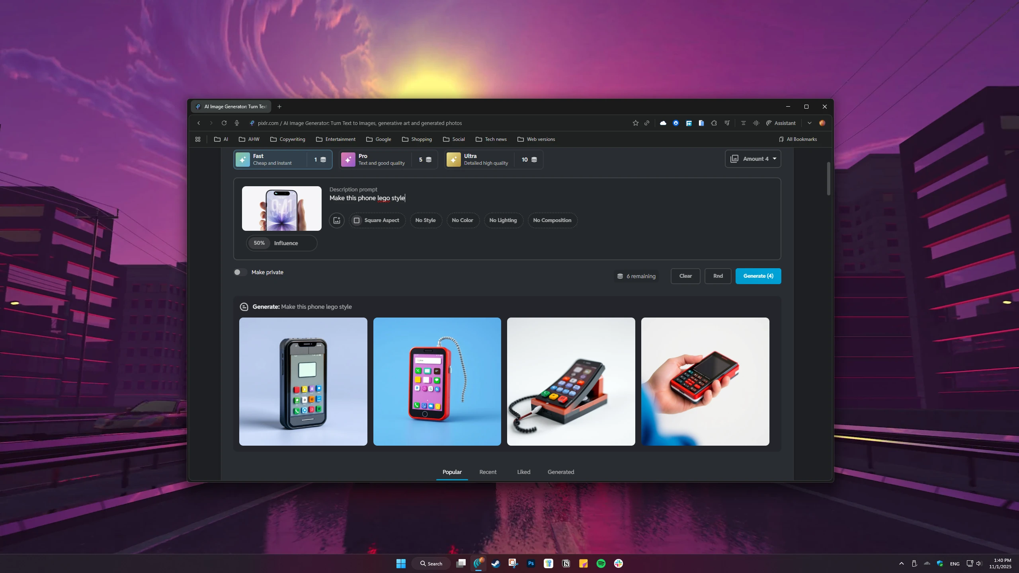Switch to the Generated tab
This screenshot has width=1019, height=573.
click(x=560, y=472)
